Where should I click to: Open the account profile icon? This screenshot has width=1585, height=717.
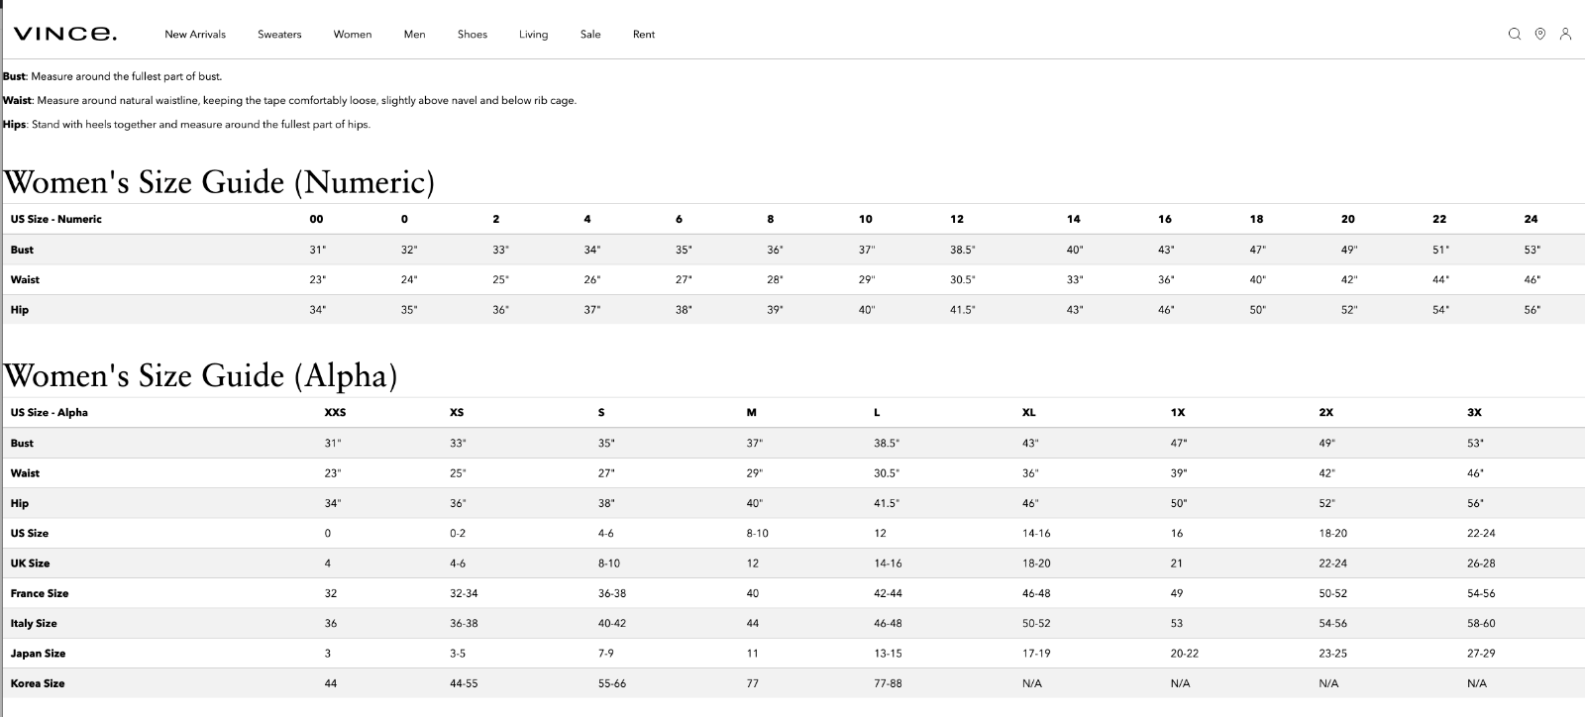(x=1565, y=34)
